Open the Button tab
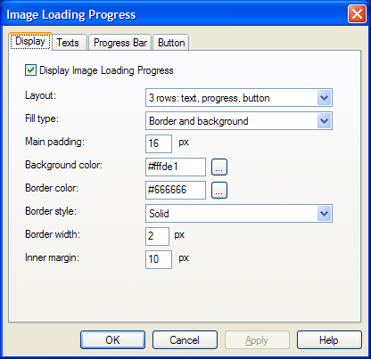The height and width of the screenshot is (359, 371). point(171,43)
